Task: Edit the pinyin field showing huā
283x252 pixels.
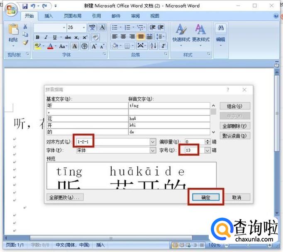Action: tap(169, 119)
